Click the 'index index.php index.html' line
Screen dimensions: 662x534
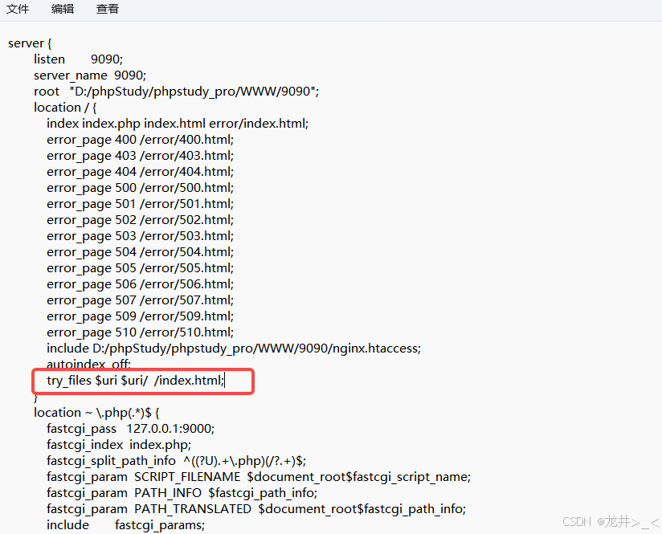pyautogui.click(x=178, y=124)
